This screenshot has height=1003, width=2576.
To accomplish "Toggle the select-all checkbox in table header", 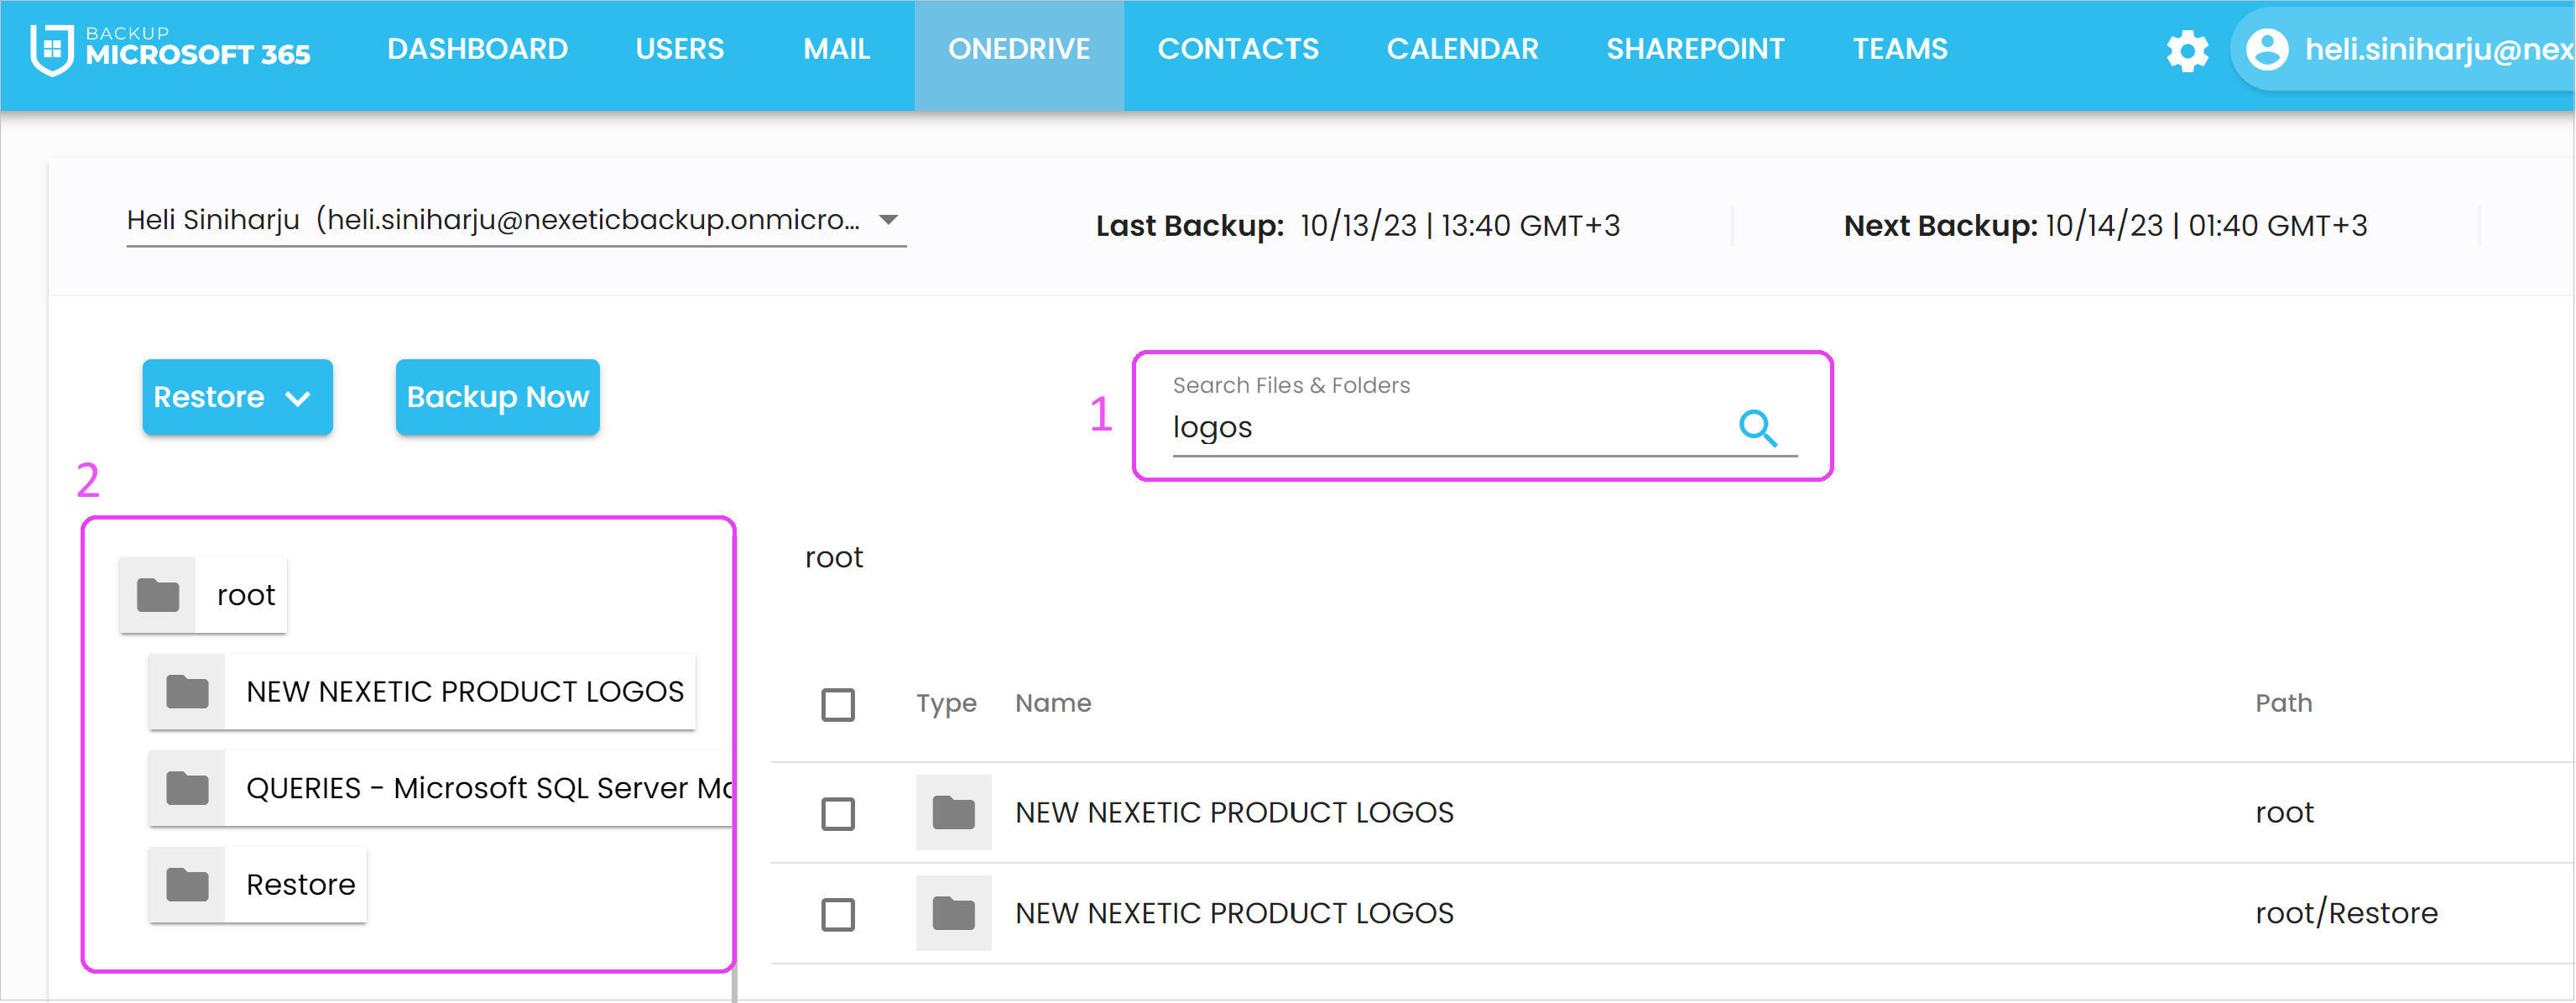I will 838,704.
